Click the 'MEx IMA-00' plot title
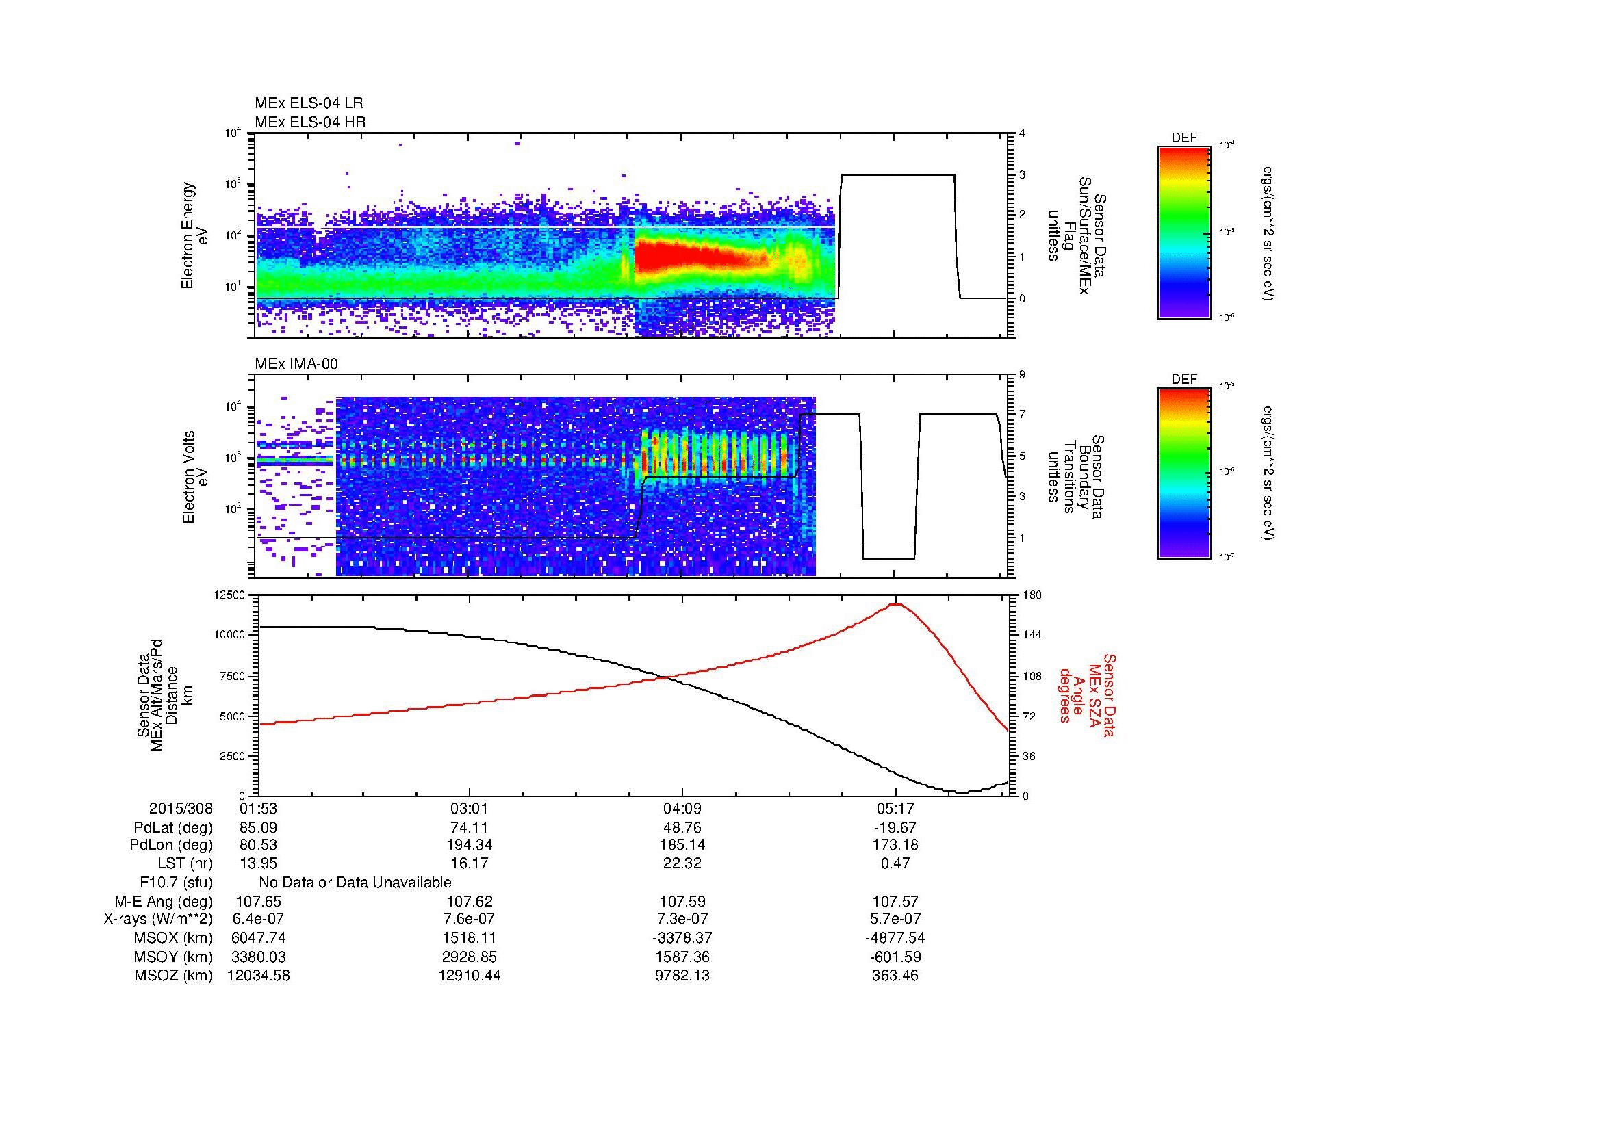1601x1131 pixels. 296,364
